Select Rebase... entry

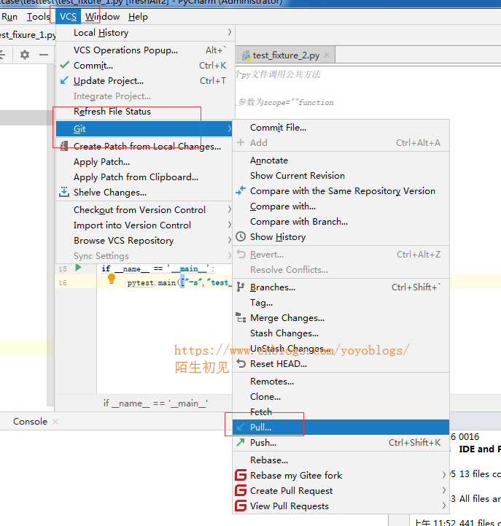(341, 460)
